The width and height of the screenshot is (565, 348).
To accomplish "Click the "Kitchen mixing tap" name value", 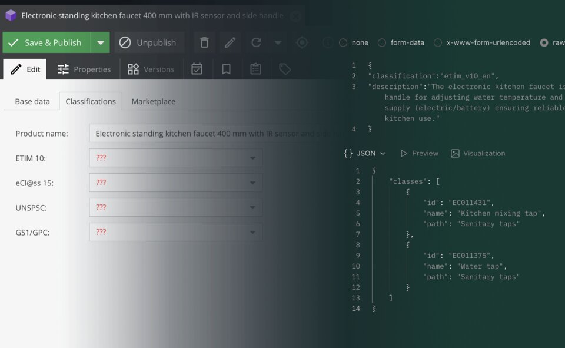I will (x=499, y=213).
